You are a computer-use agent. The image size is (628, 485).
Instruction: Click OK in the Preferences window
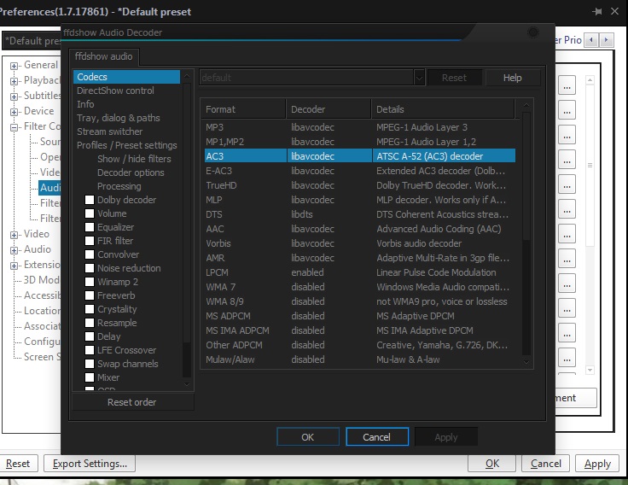coord(492,464)
